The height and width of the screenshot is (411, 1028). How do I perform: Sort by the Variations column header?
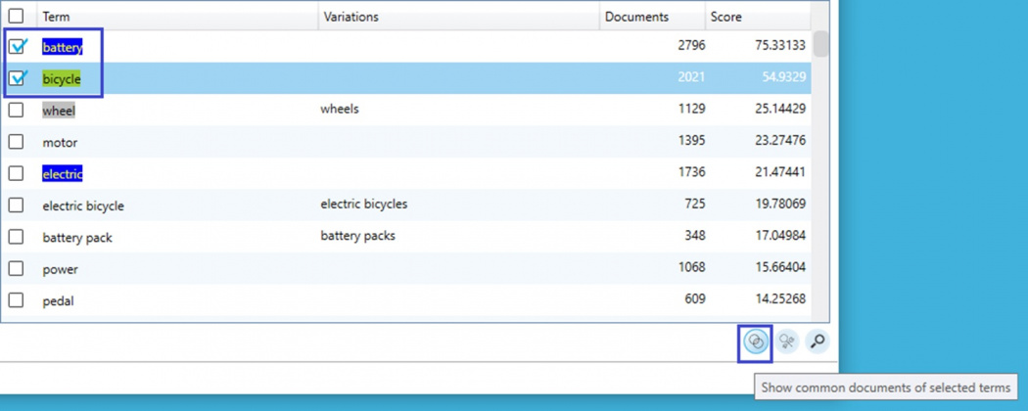point(459,17)
